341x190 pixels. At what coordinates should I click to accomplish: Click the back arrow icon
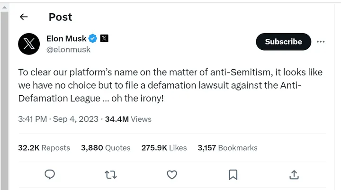(x=24, y=17)
